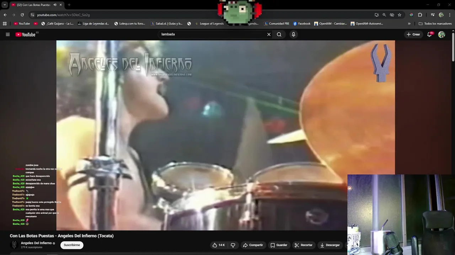Open the OpenIAM-Autoservi bookmark

pos(367,24)
